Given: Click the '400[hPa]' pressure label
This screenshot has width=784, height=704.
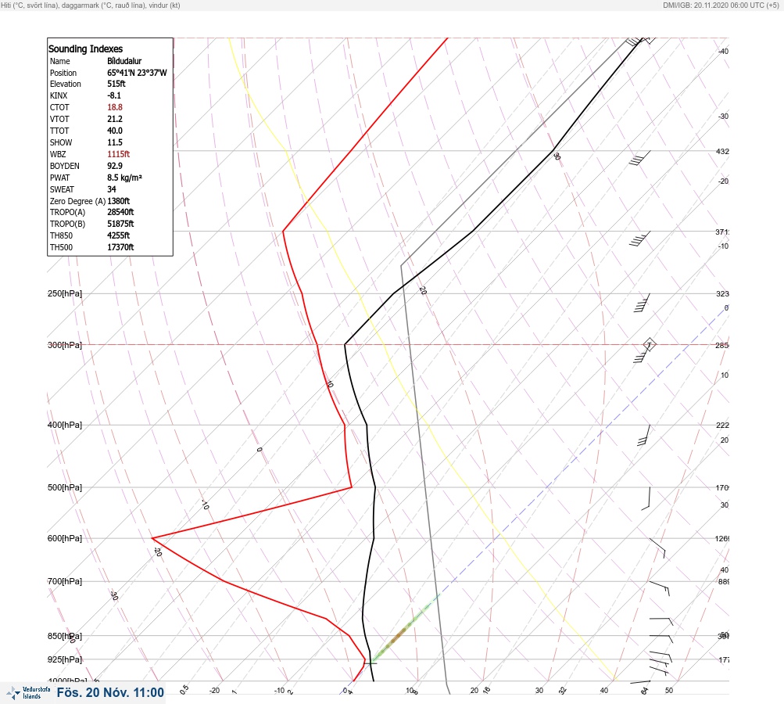Looking at the screenshot, I should click(65, 426).
